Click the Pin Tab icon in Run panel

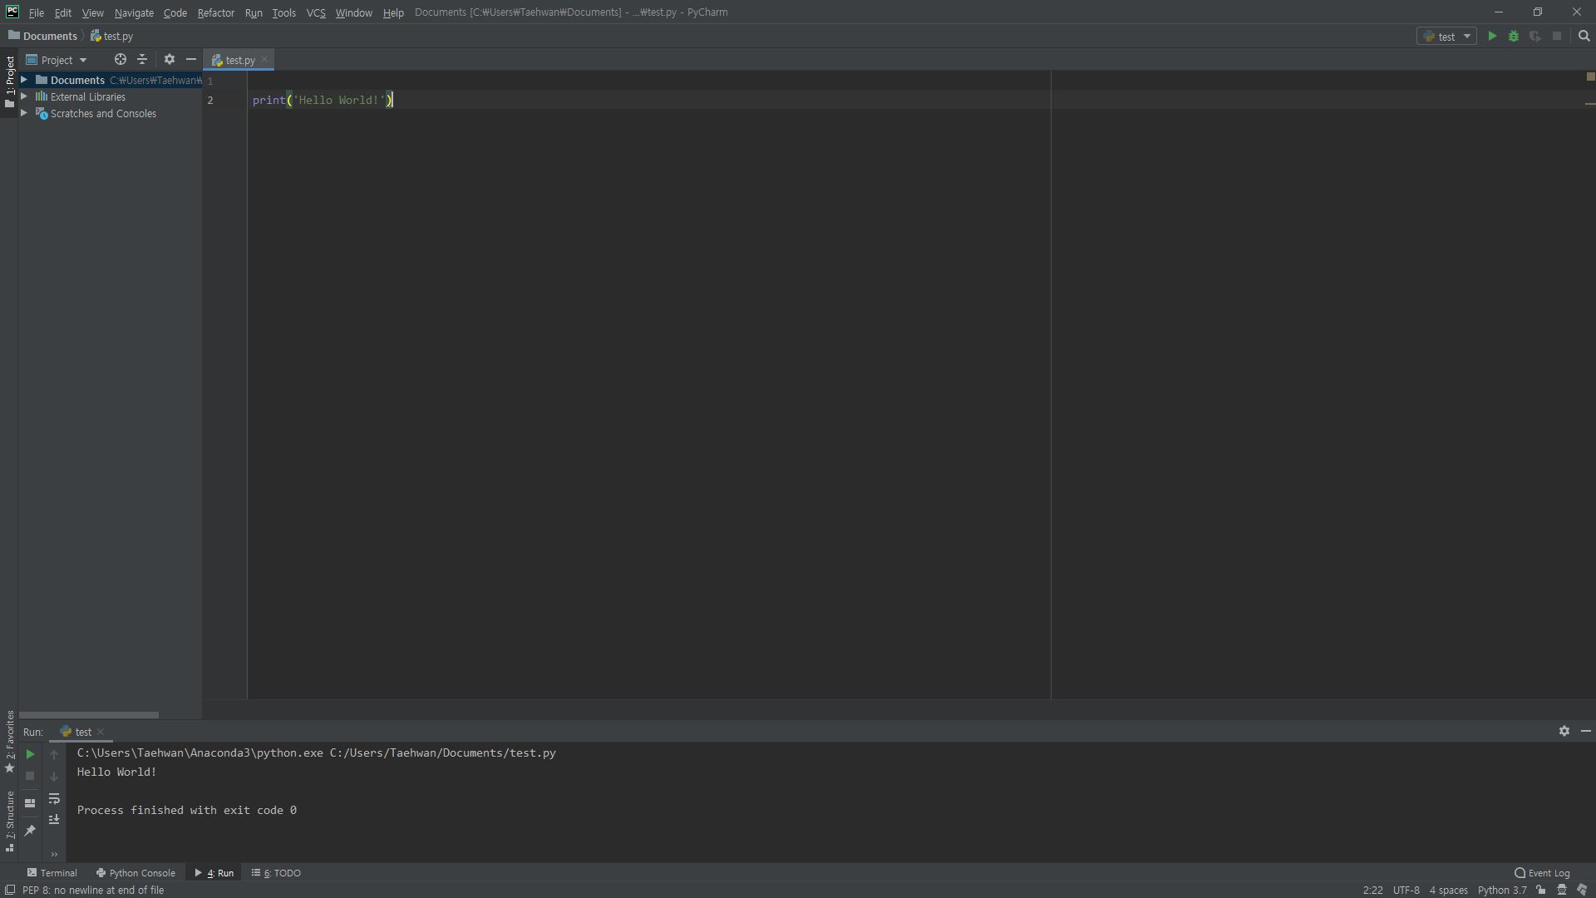pyautogui.click(x=30, y=831)
